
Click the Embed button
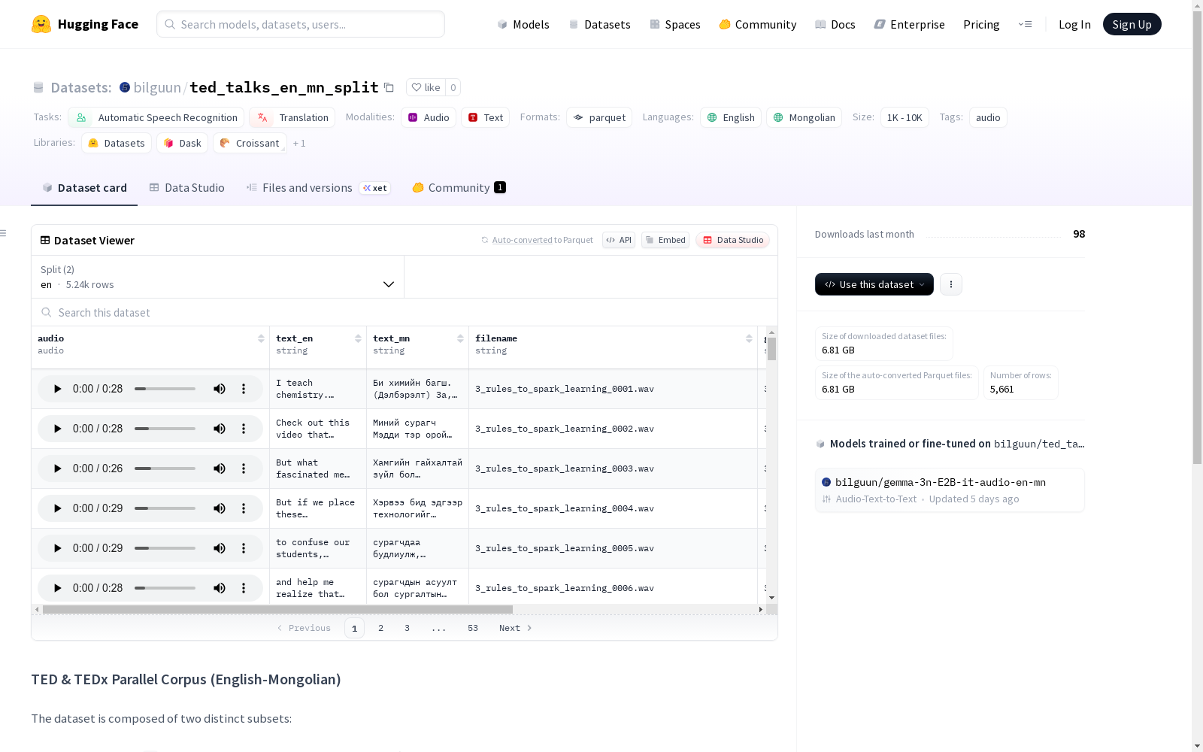665,240
